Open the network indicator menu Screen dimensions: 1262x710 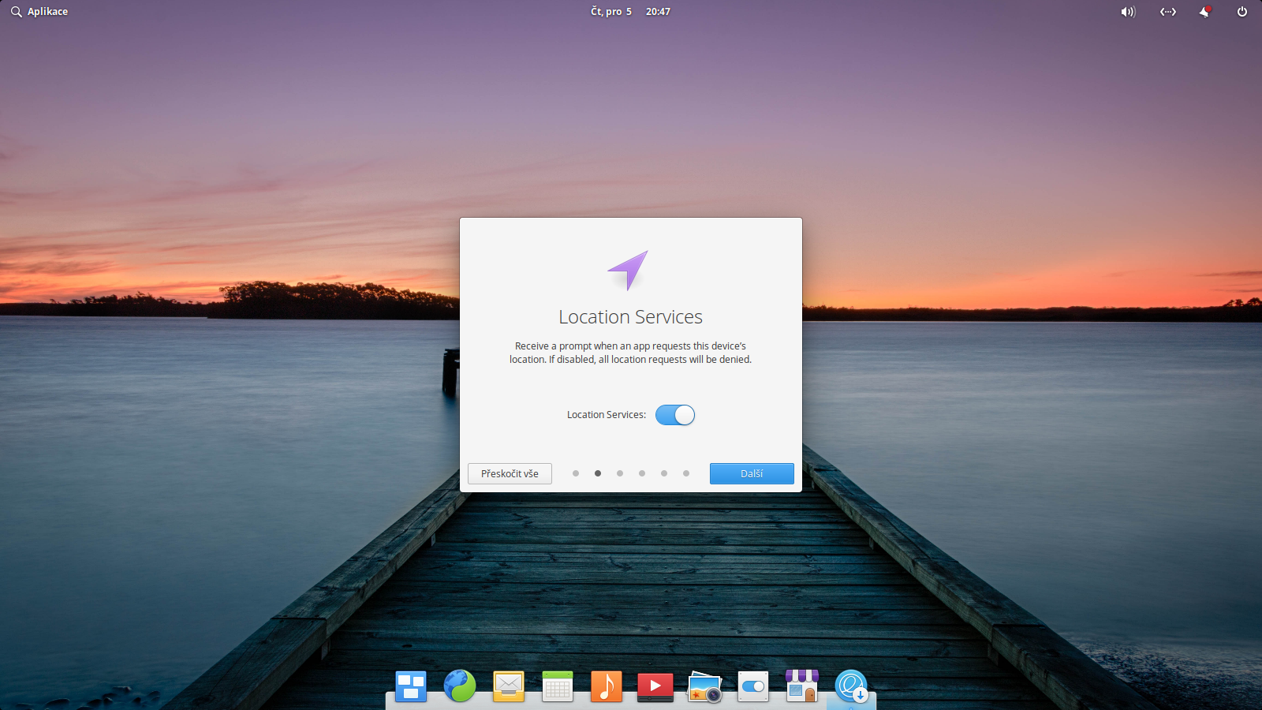1168,12
